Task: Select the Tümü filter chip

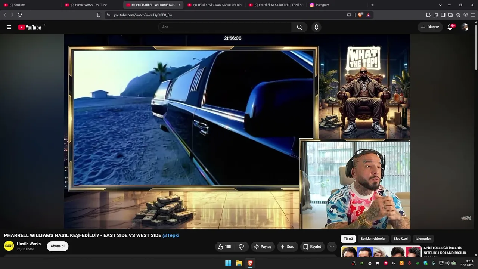Action: coord(348,239)
